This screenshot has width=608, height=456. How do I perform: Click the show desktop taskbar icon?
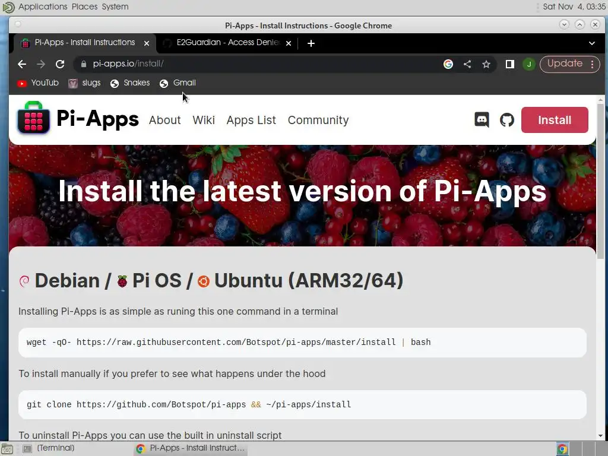(x=7, y=449)
